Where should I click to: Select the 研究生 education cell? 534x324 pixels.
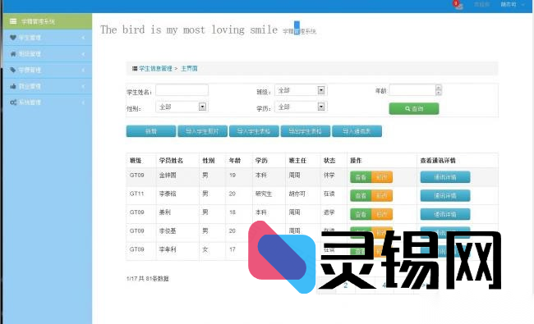pyautogui.click(x=264, y=194)
